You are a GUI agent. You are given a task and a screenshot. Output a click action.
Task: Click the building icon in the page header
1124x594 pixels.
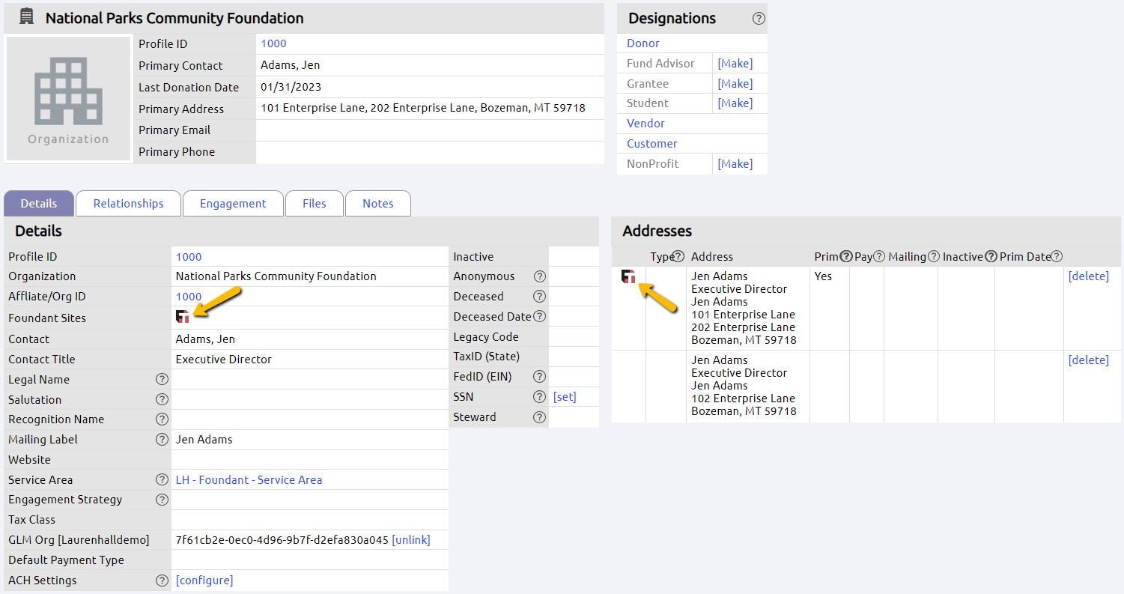(x=25, y=16)
